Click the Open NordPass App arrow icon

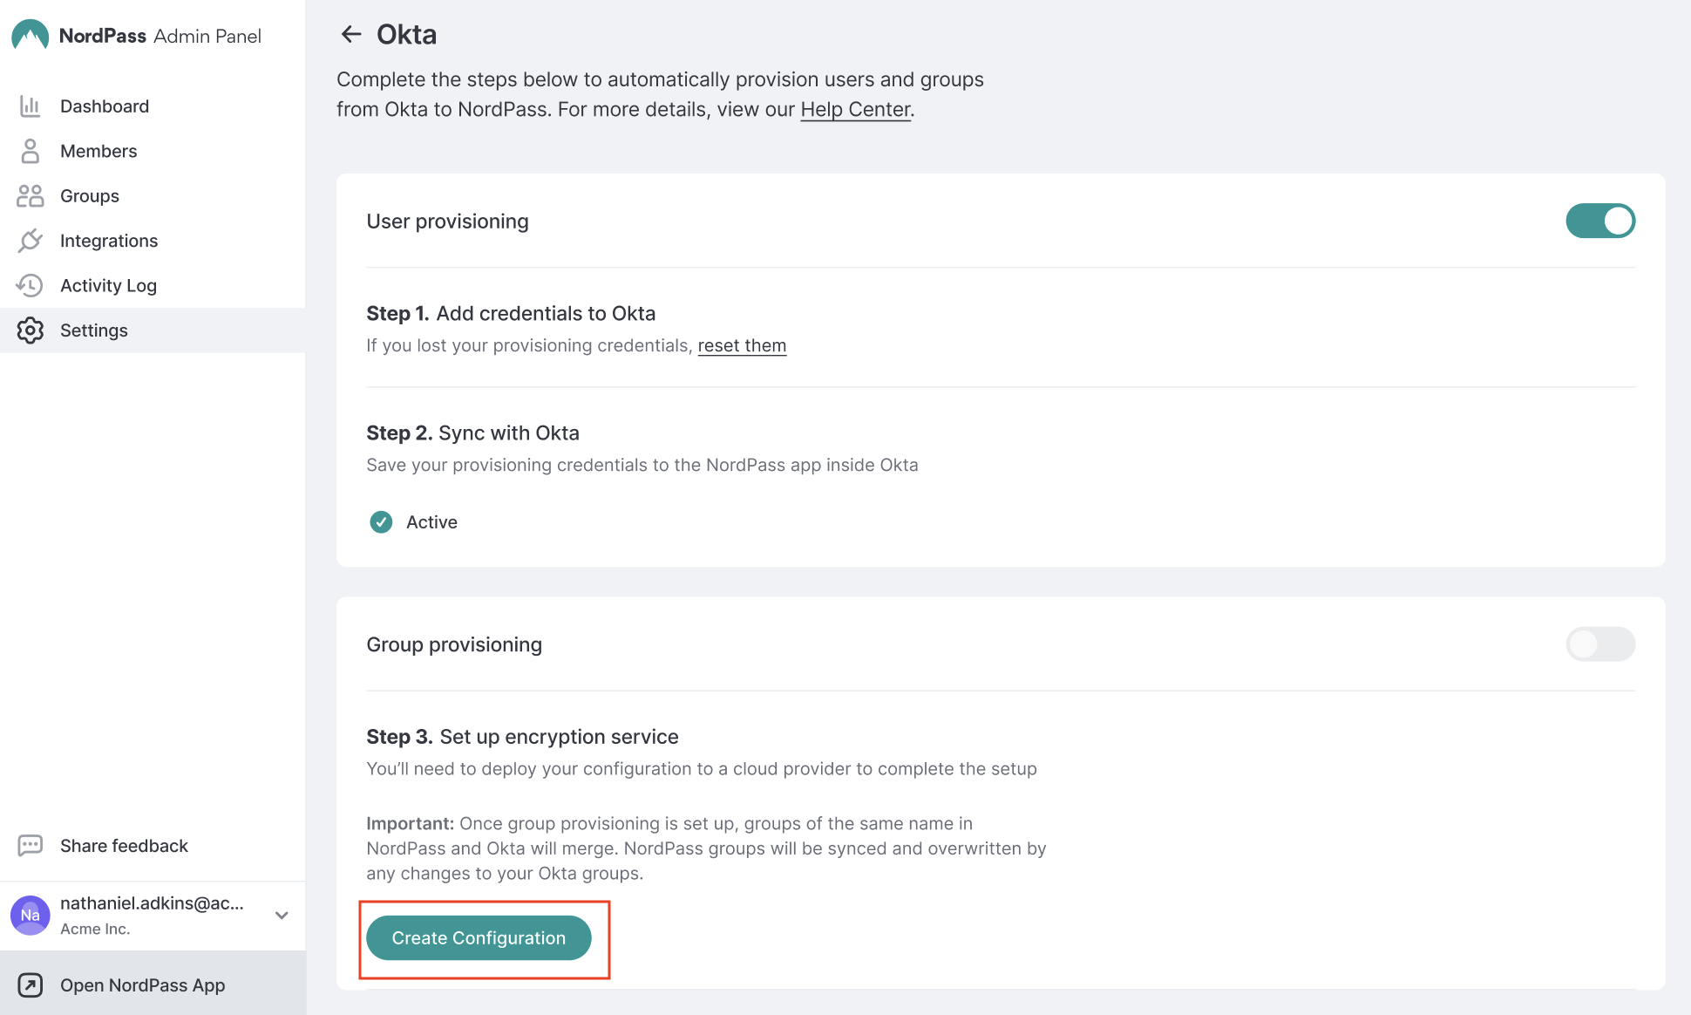click(30, 985)
